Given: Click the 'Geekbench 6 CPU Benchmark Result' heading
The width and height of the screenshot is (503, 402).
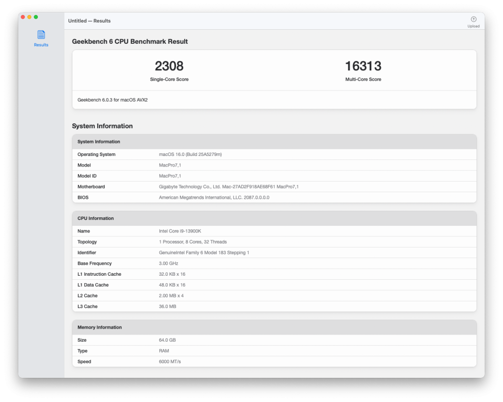Looking at the screenshot, I should click(130, 41).
